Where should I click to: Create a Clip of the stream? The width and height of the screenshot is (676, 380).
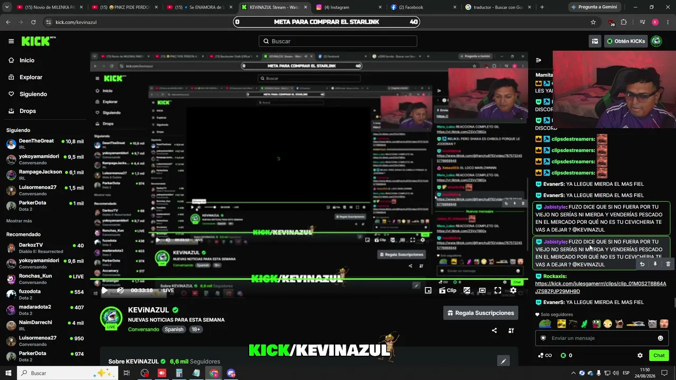[448, 290]
